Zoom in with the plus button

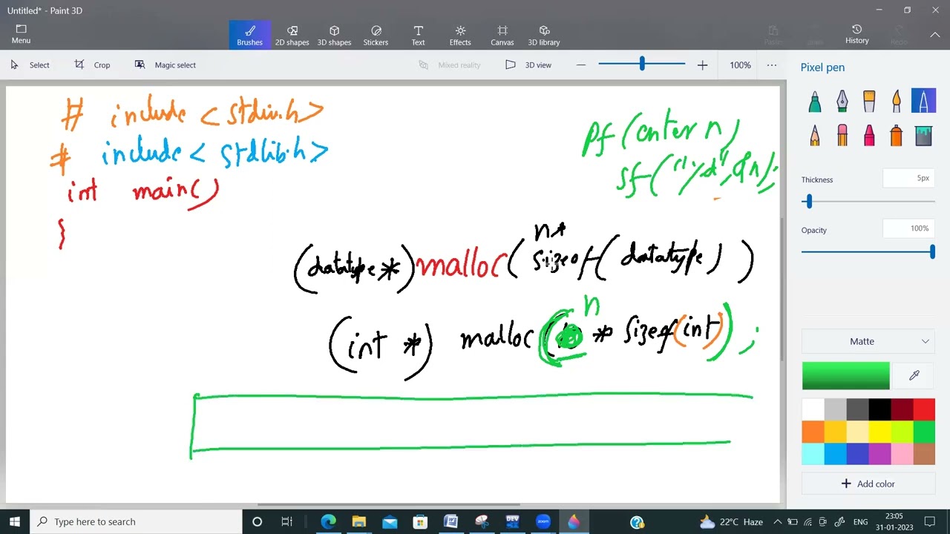(x=702, y=65)
